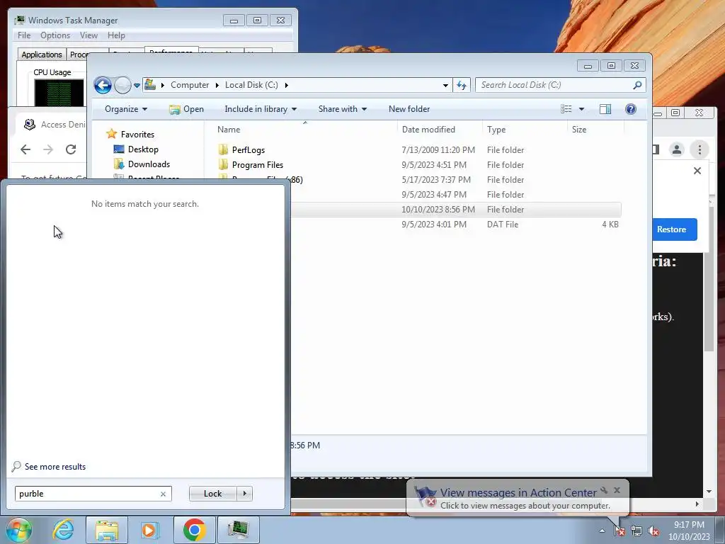725x544 pixels.
Task: Click the Action Center flag tray icon
Action: tap(619, 531)
